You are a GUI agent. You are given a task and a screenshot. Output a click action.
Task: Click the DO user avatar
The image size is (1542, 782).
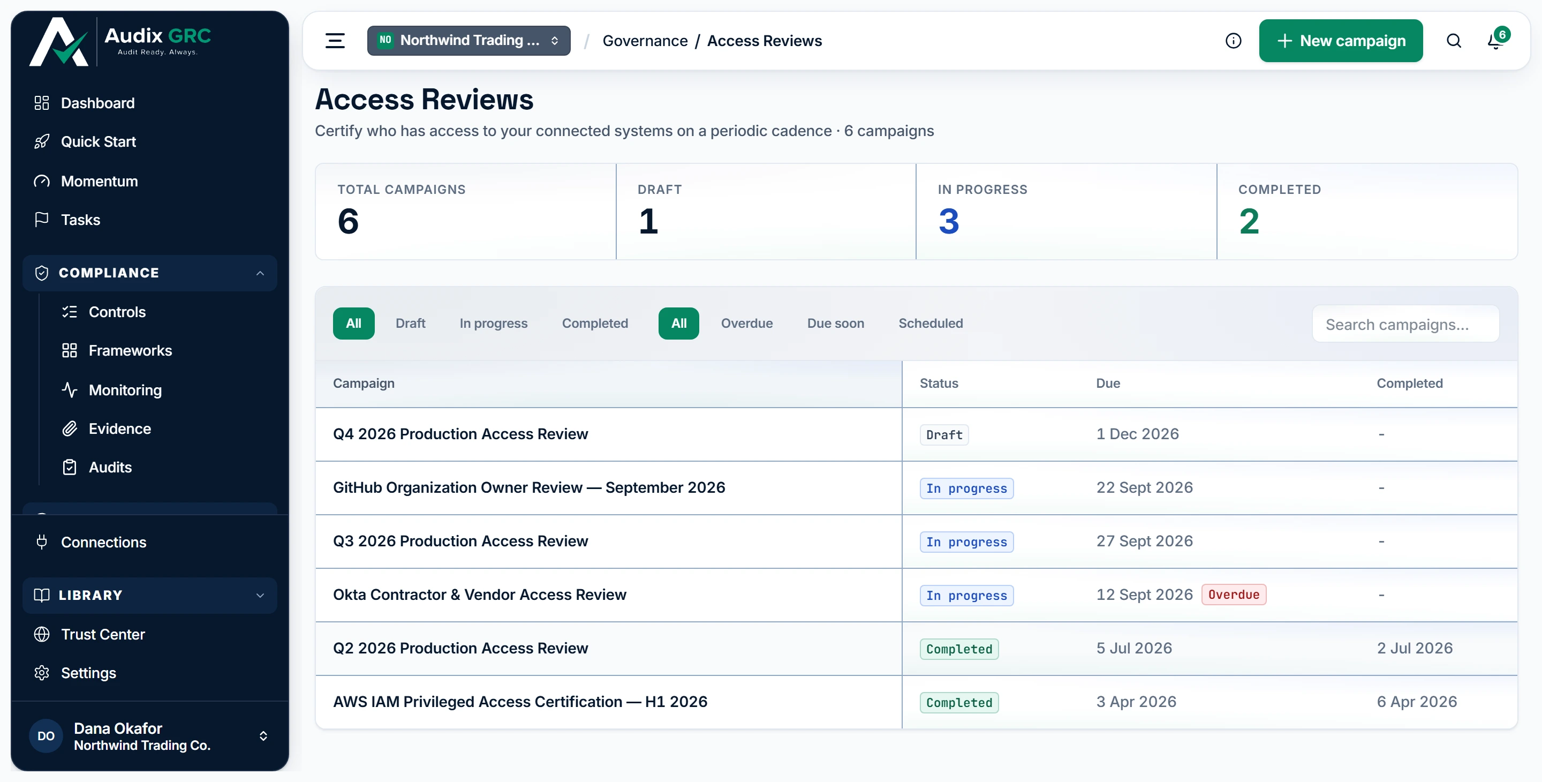click(x=46, y=736)
